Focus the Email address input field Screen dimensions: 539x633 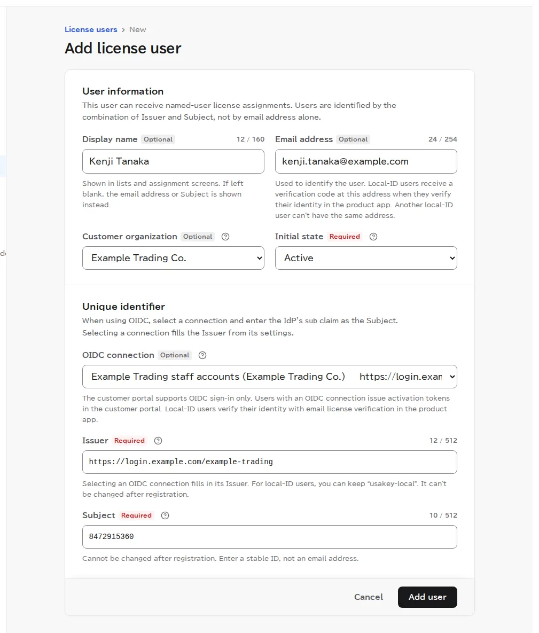(x=366, y=161)
